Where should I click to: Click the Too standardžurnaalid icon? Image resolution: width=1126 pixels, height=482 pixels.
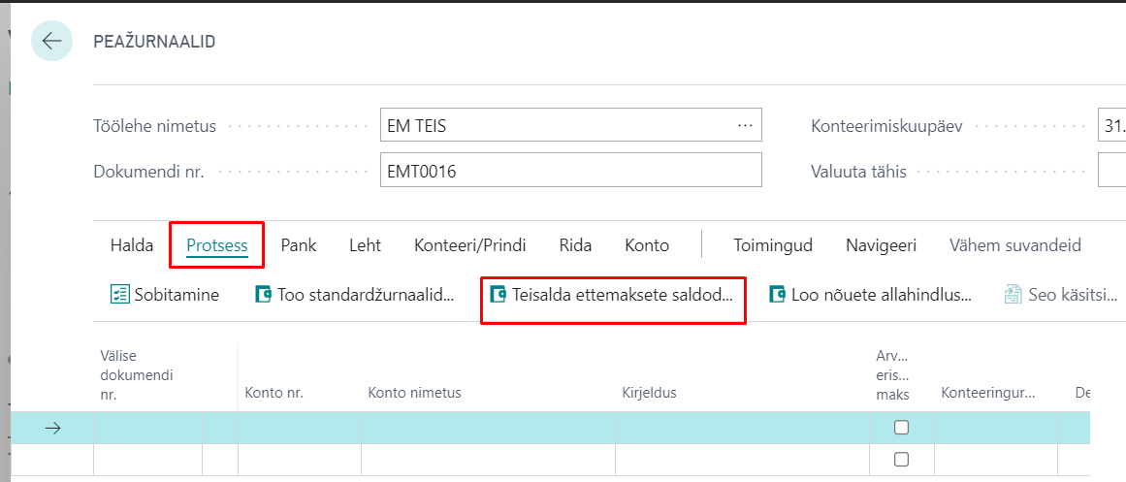click(262, 295)
